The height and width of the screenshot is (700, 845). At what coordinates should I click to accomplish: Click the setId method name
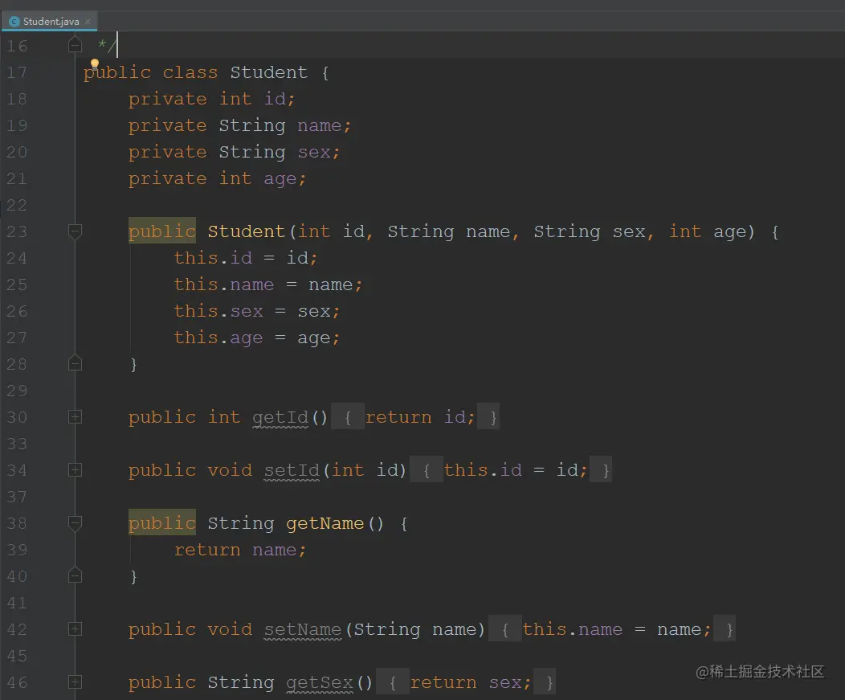(292, 470)
